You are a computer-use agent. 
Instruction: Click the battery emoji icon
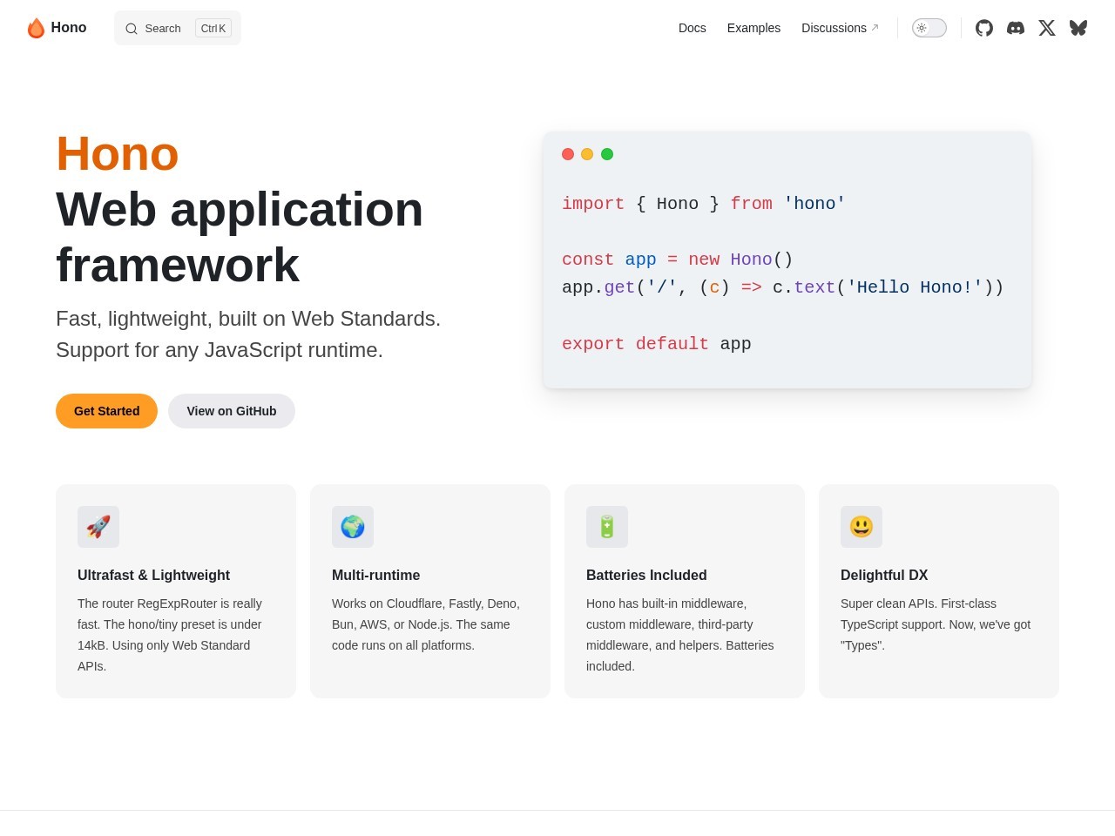tap(607, 527)
